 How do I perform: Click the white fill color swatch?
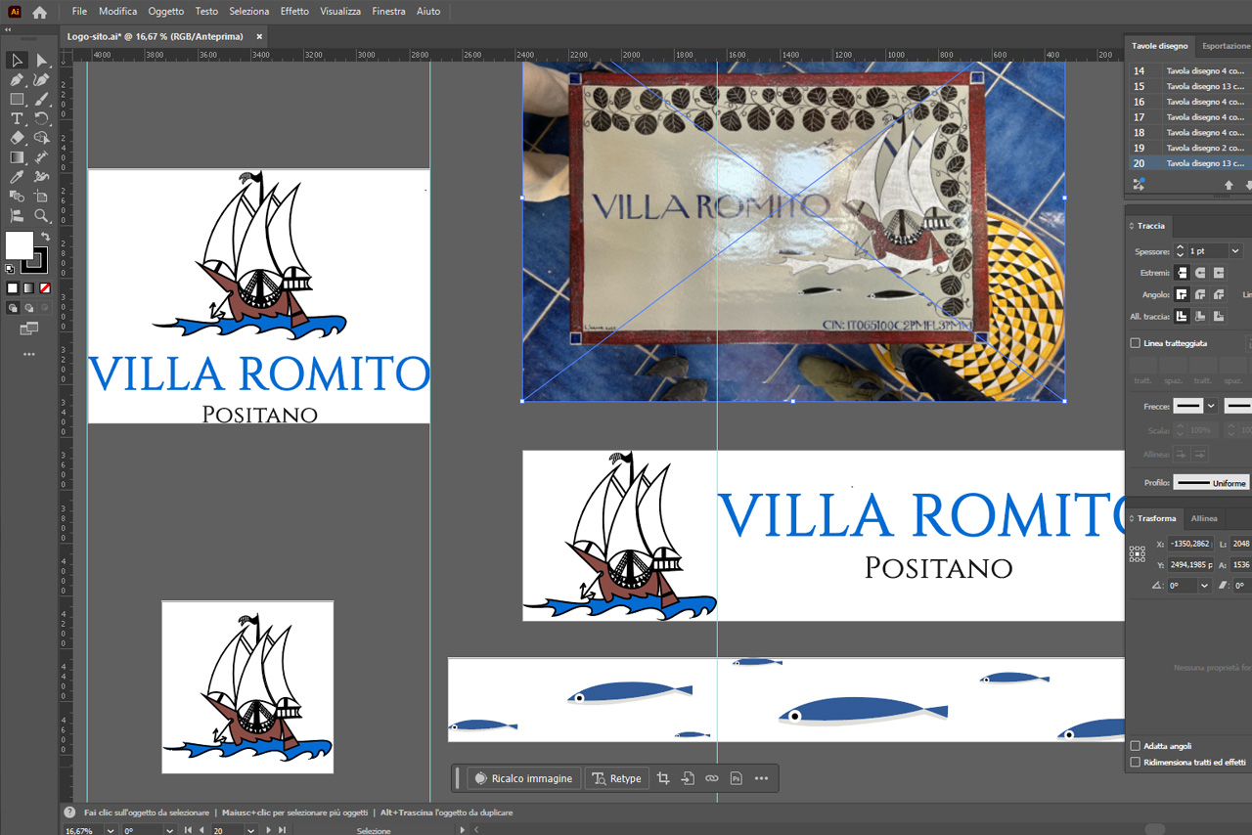[x=19, y=244]
